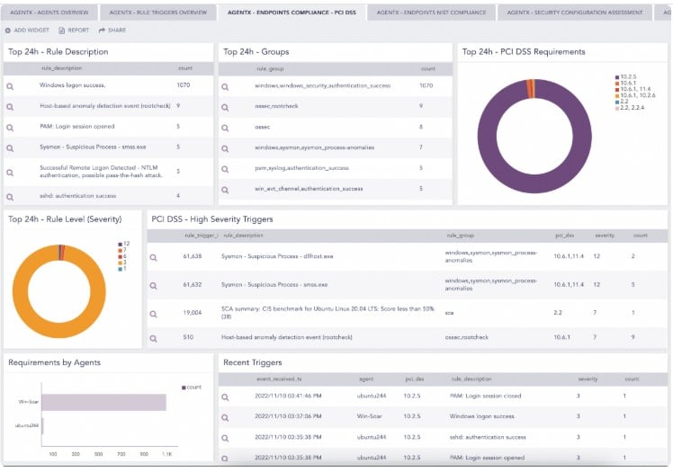Click 'Windows logon success.' rule description text
The height and width of the screenshot is (472, 673).
click(x=73, y=85)
